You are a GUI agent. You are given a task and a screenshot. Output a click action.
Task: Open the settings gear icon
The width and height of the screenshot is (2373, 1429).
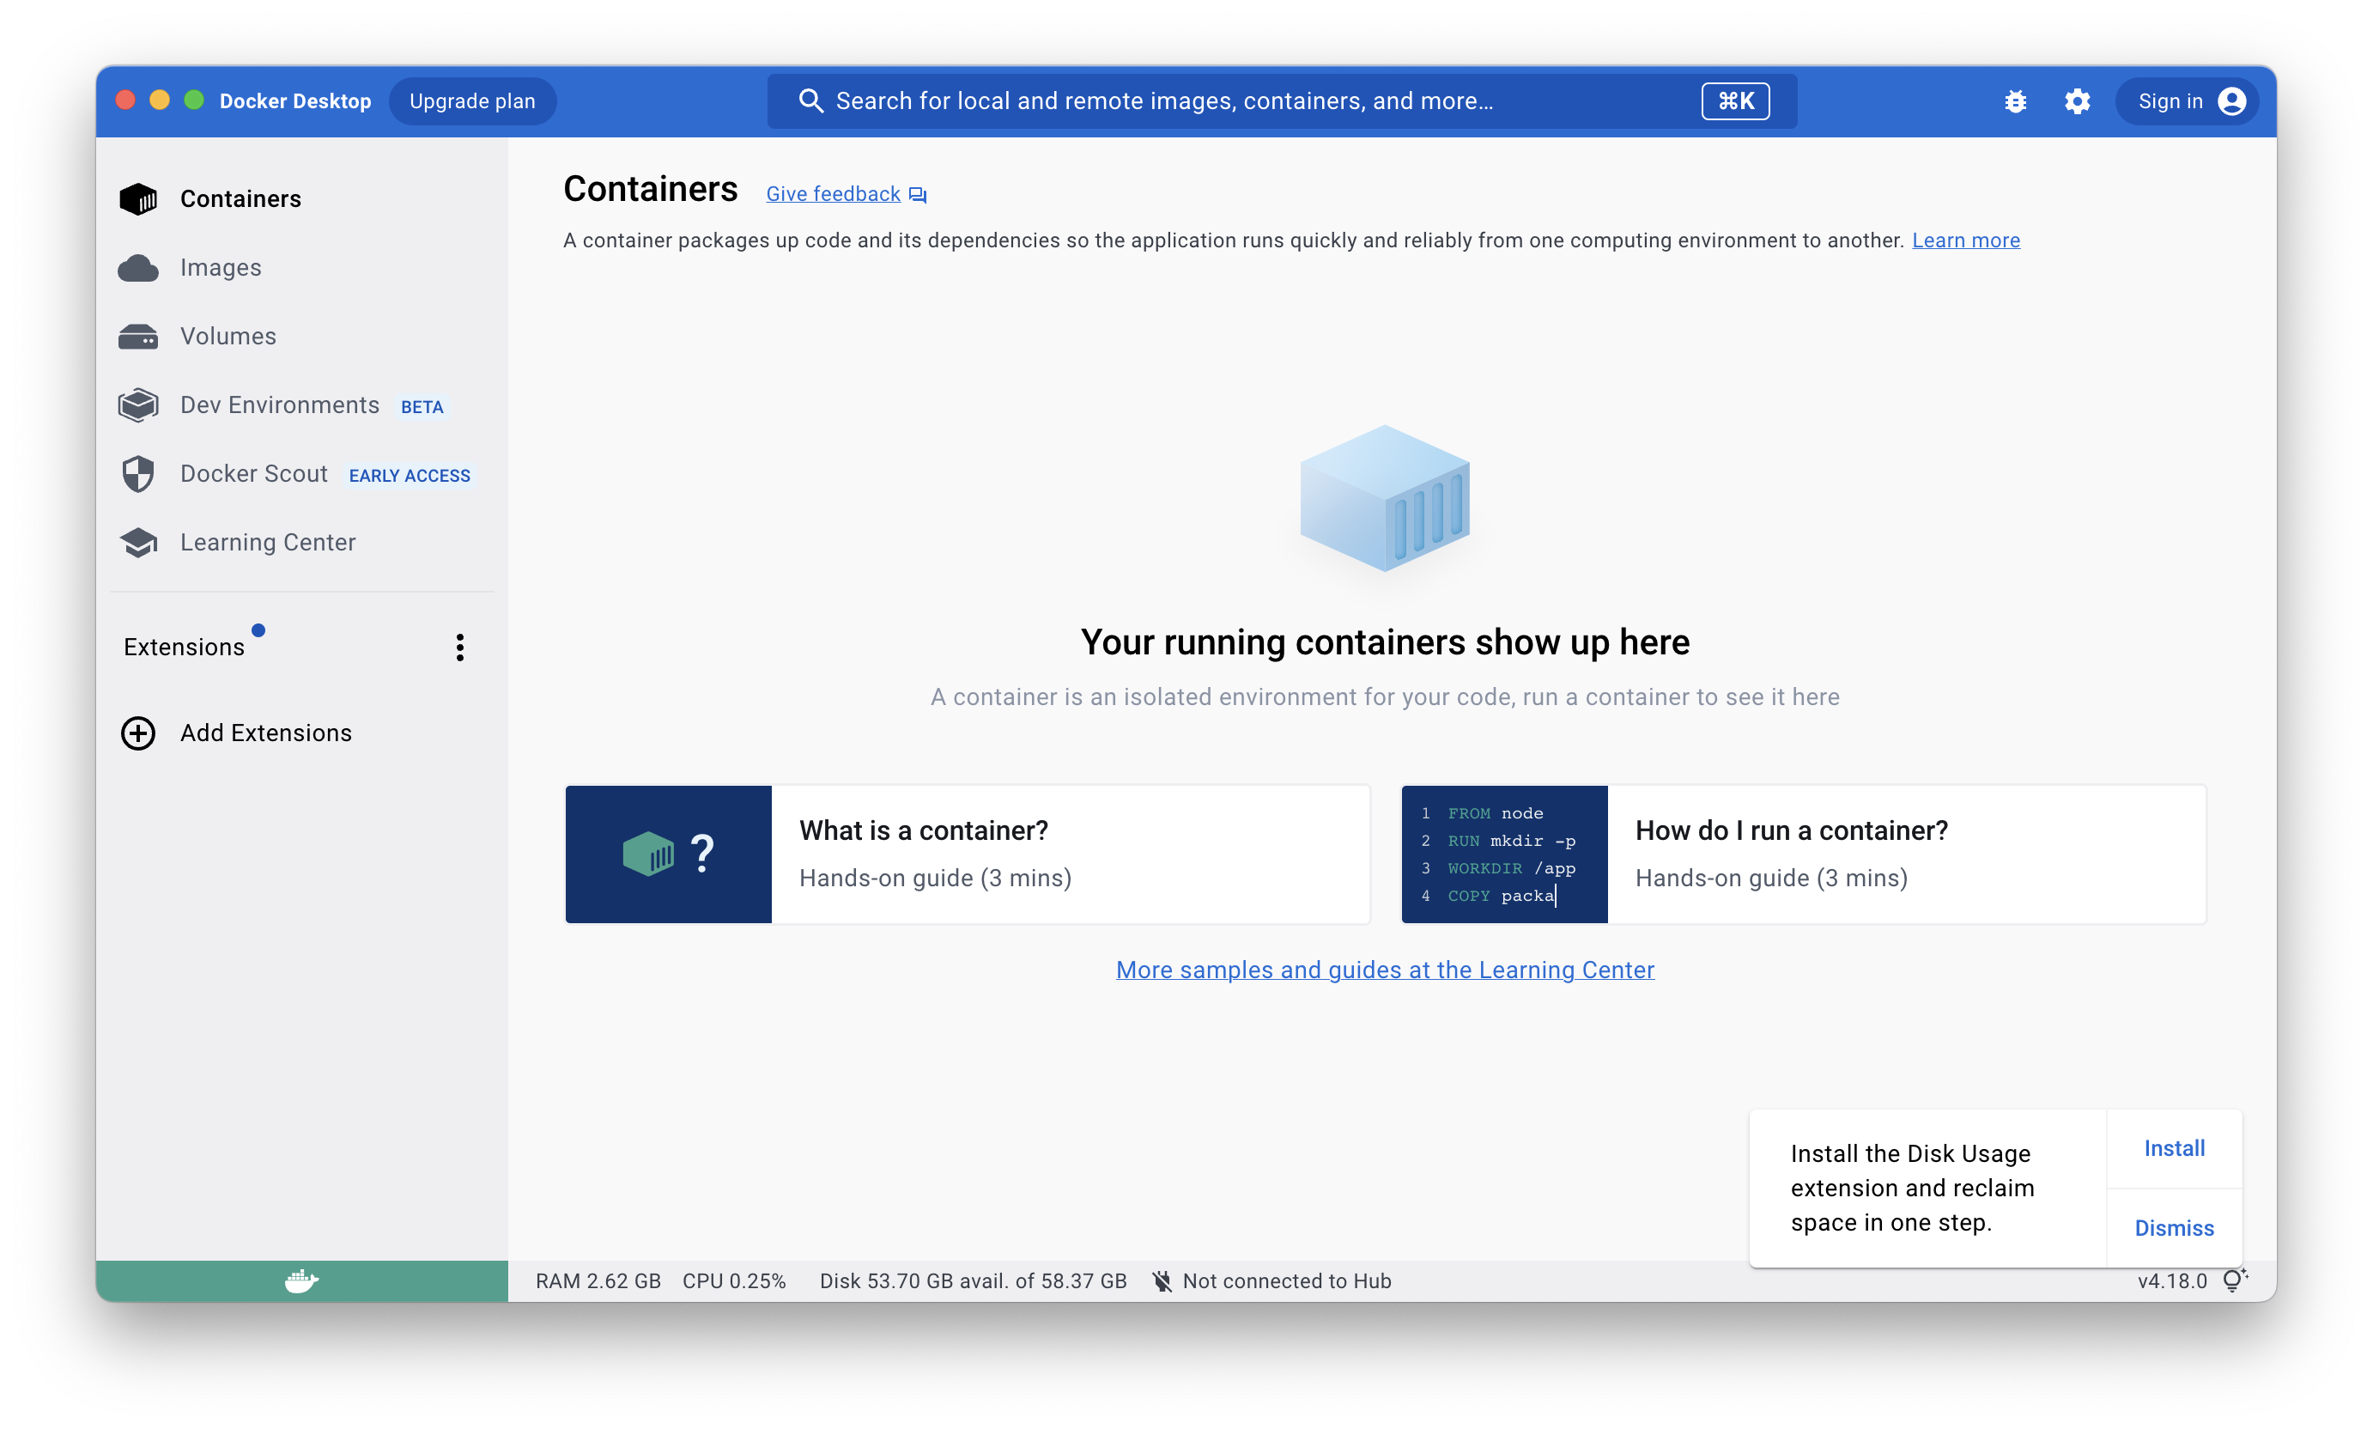click(2077, 101)
